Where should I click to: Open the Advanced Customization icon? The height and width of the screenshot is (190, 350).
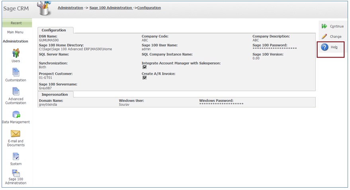point(16,91)
